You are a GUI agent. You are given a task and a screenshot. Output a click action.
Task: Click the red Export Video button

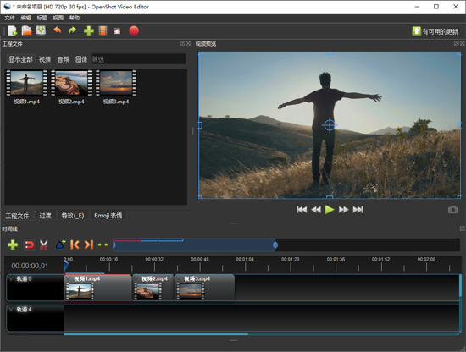(134, 30)
